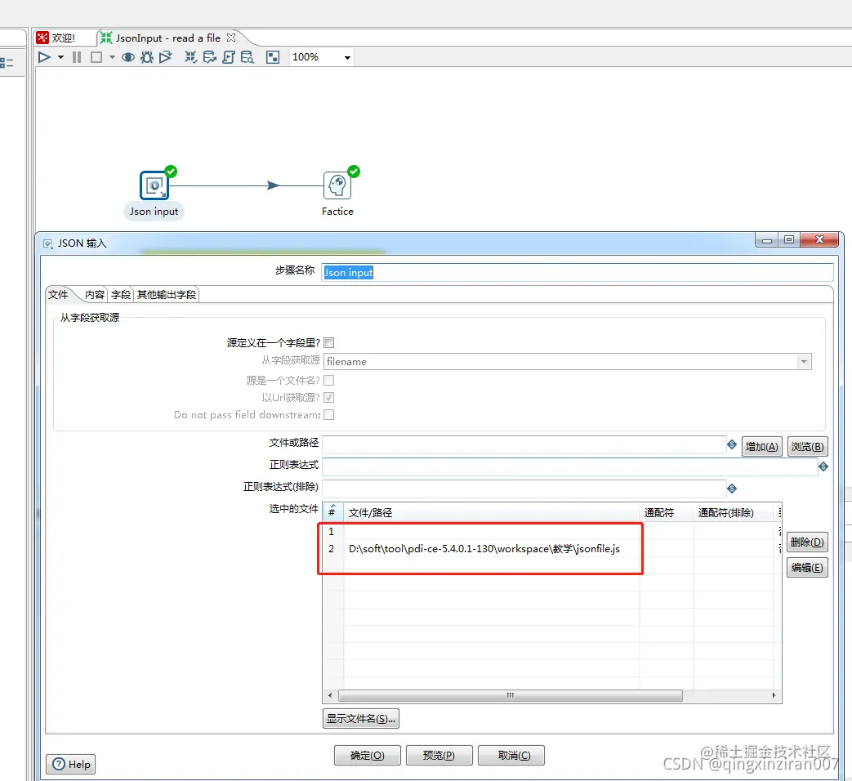Open the stop options dropdown arrow
The image size is (852, 781).
[x=112, y=57]
